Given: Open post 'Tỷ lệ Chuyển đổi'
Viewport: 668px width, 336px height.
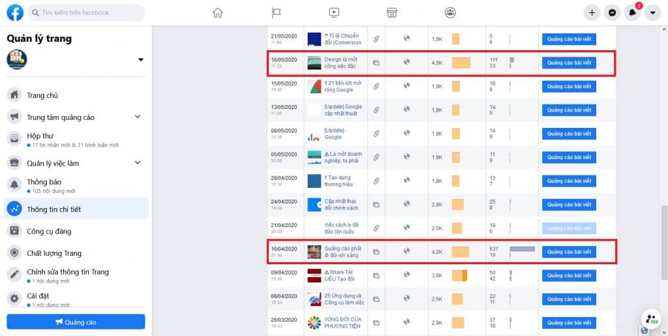Looking at the screenshot, I should pyautogui.click(x=343, y=39).
